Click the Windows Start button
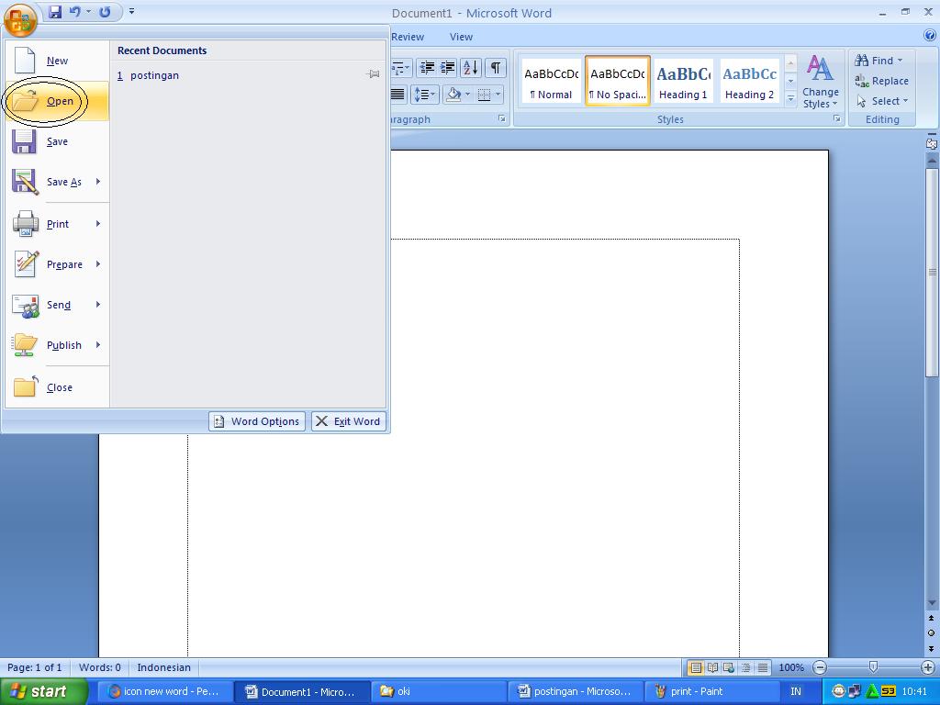This screenshot has width=940, height=705. [43, 691]
